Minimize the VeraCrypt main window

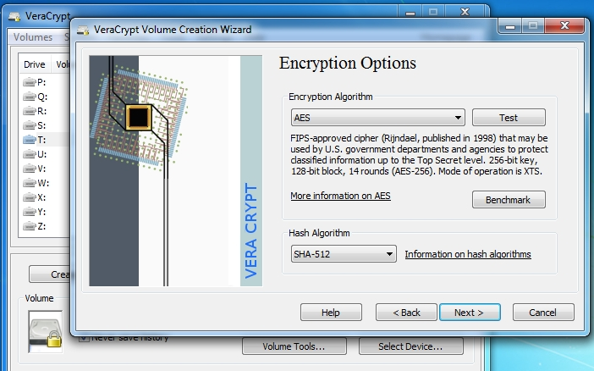click(410, 12)
